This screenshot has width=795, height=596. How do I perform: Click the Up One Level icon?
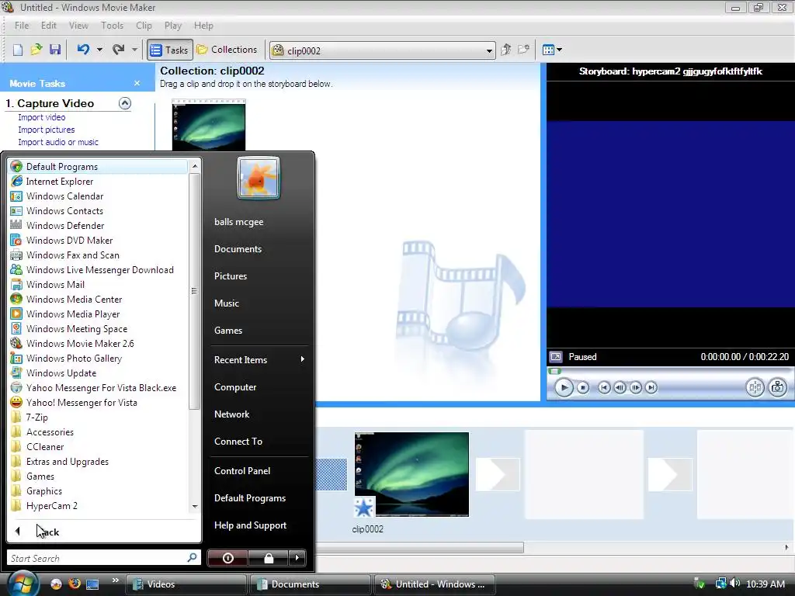pos(505,50)
